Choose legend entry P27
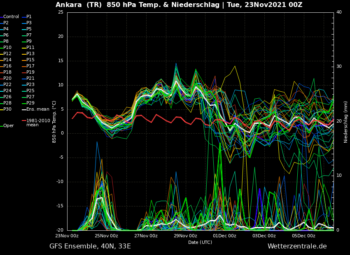The image size is (350, 255). [30, 97]
